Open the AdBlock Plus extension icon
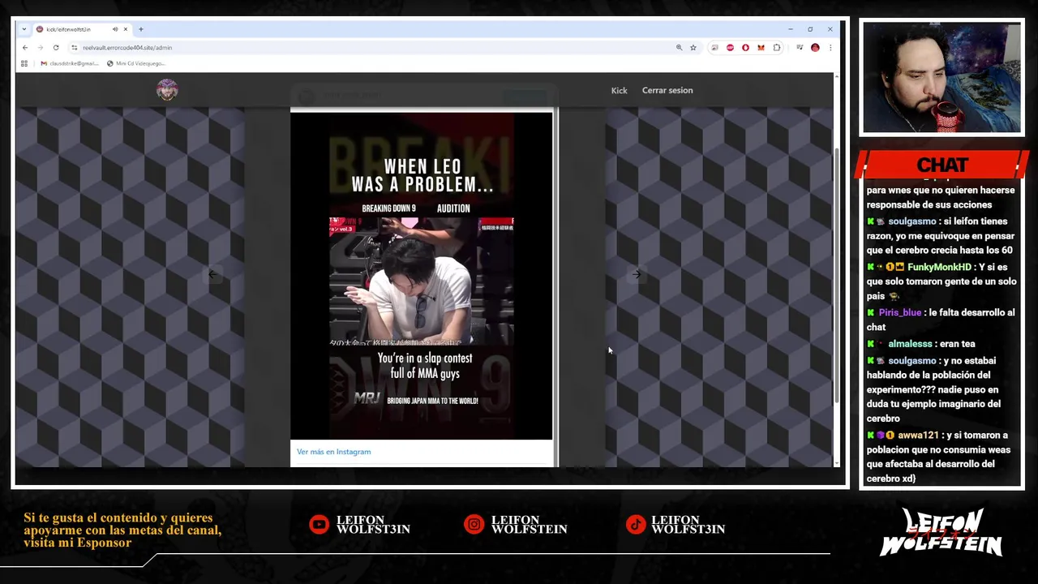Image resolution: width=1038 pixels, height=584 pixels. 730,48
